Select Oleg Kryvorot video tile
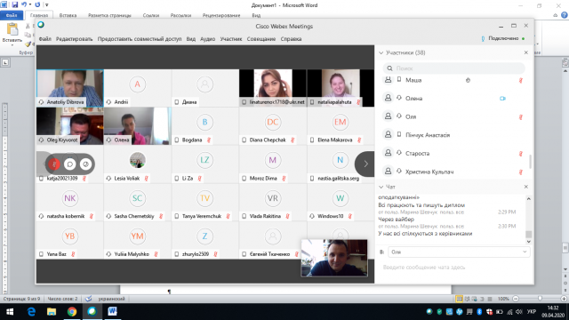569x320 pixels. 70,126
